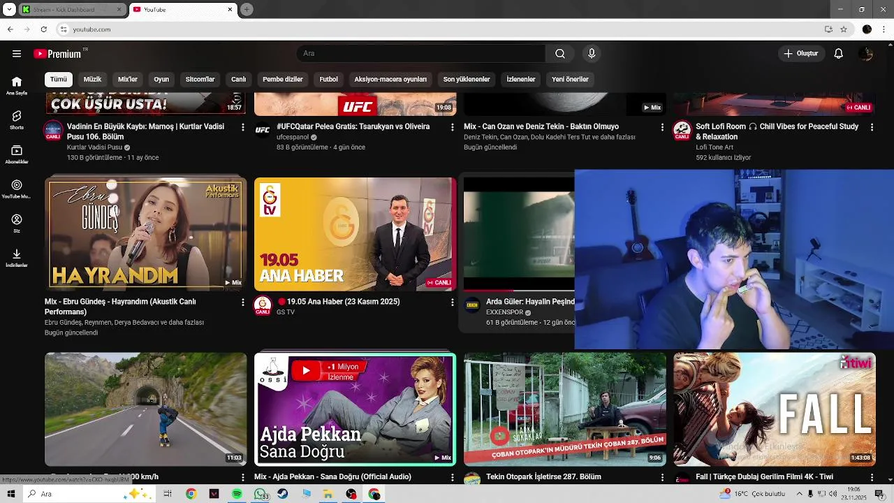Open options for 19.05 Ana Haber

coord(452,302)
